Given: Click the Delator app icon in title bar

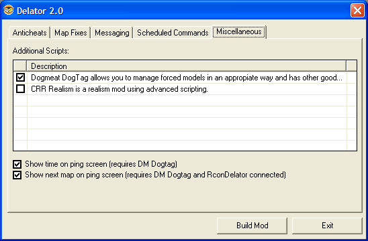Looking at the screenshot, I should [9, 10].
